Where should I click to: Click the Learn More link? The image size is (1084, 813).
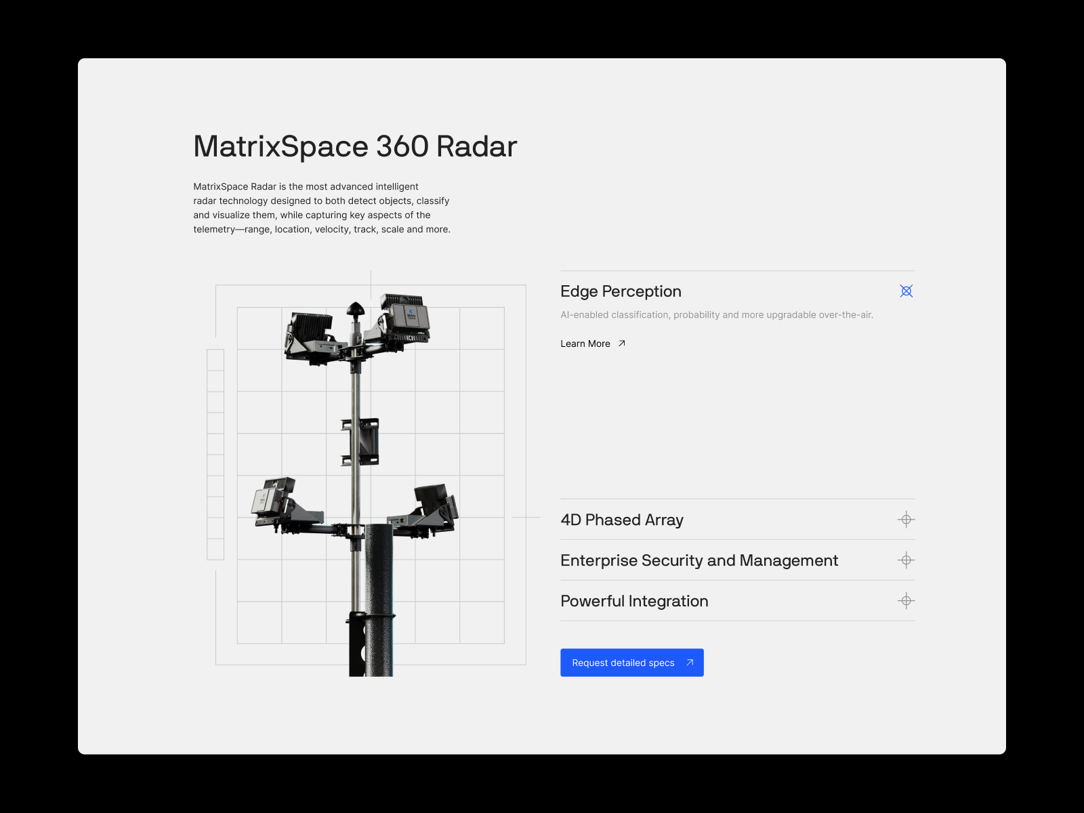point(585,343)
